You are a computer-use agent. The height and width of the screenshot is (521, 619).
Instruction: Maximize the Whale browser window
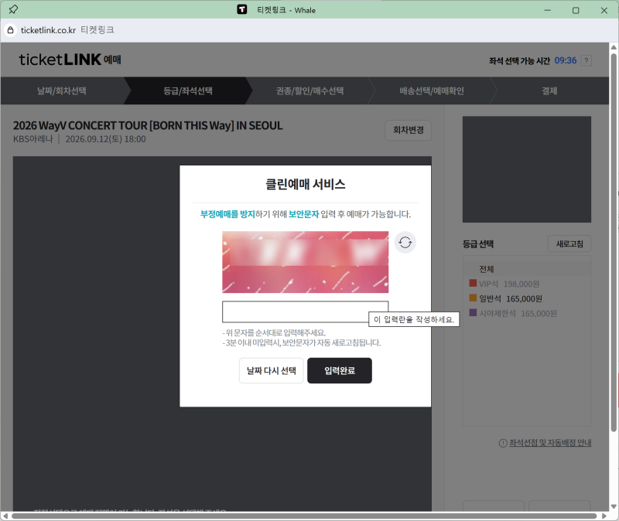[576, 10]
